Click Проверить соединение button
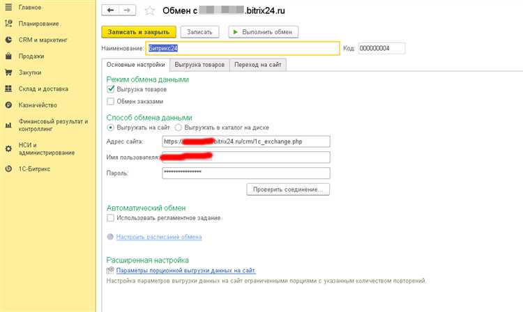 (288, 189)
